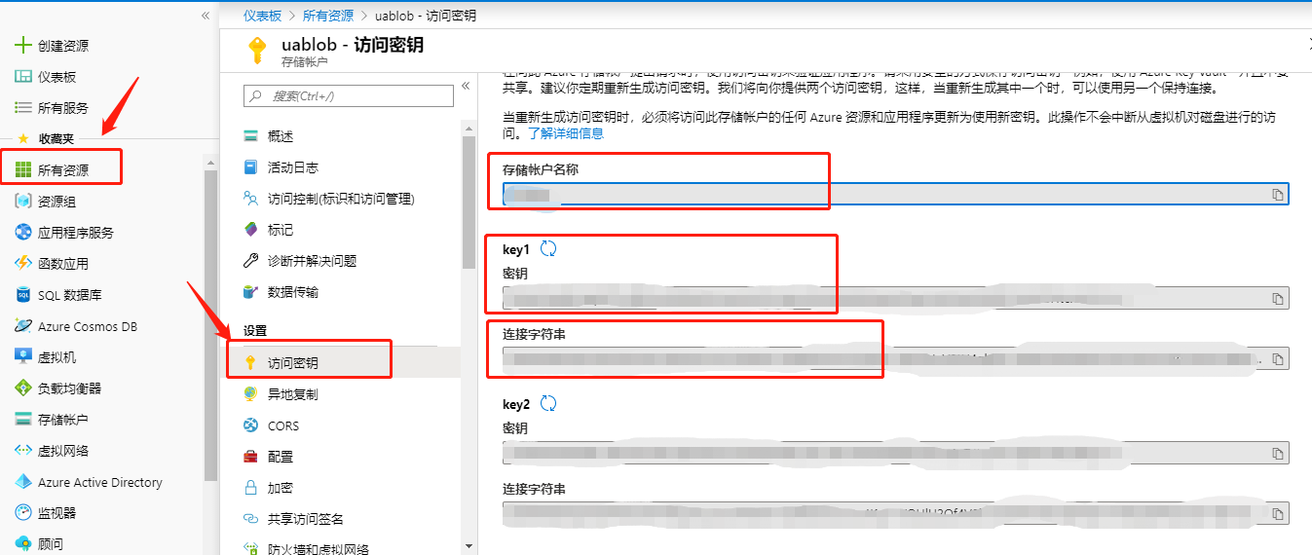
Task: Open Monitor (监视器) gauge icon
Action: coord(23,513)
